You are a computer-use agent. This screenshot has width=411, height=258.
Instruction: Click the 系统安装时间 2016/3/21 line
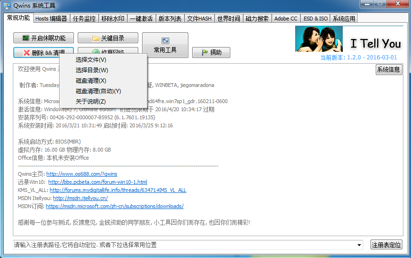click(x=95, y=125)
